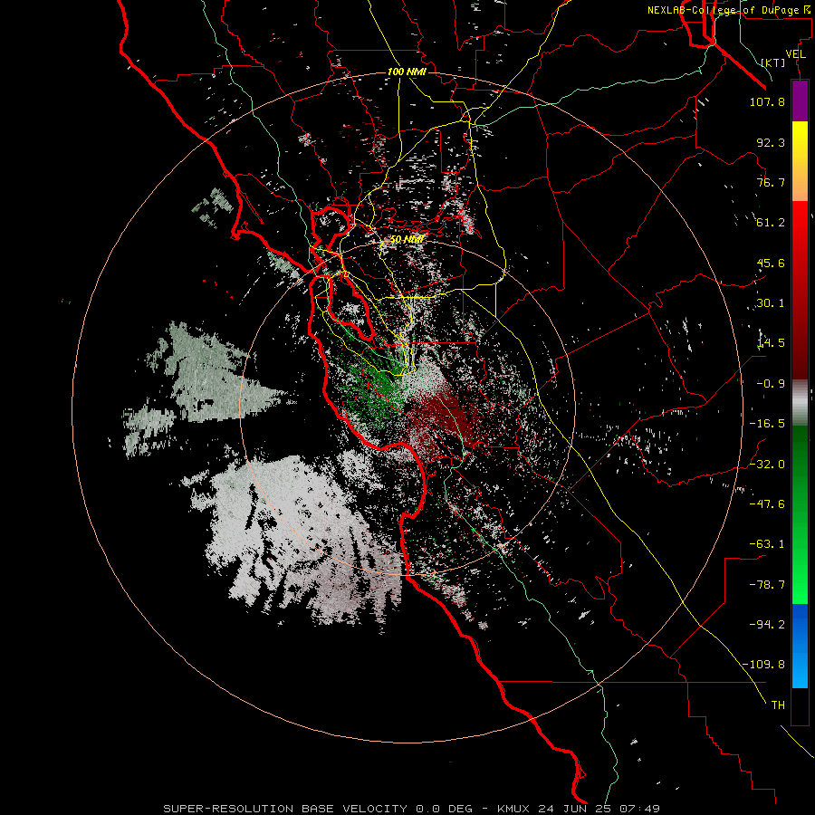Click the [KT] units label
Viewport: 815px width, 815px height.
[773, 62]
